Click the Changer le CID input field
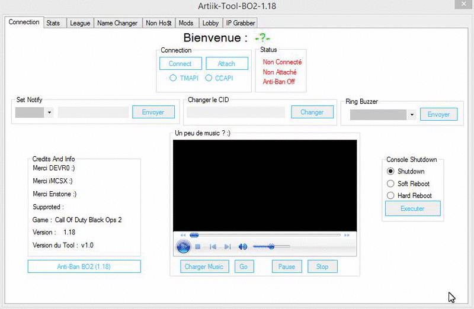This screenshot has height=309, width=474. (236, 112)
